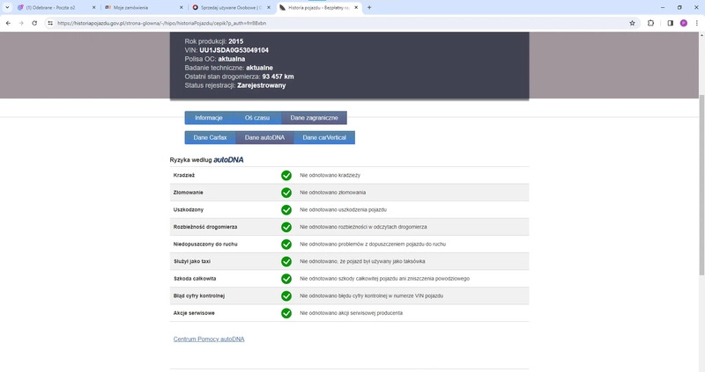The height and width of the screenshot is (372, 705).
Task: Open the Oś czasu tab
Action: [x=257, y=118]
